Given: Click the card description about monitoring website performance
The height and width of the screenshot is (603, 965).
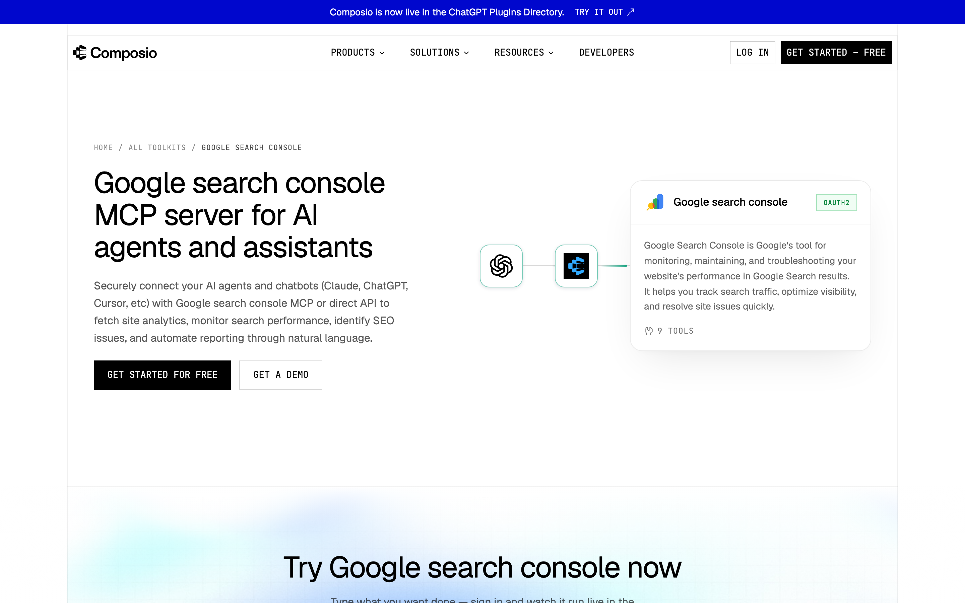Looking at the screenshot, I should pos(750,276).
